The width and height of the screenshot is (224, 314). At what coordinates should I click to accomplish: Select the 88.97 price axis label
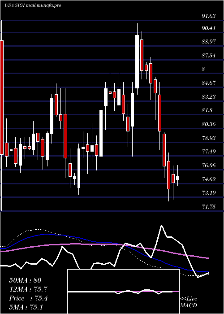click(209, 42)
